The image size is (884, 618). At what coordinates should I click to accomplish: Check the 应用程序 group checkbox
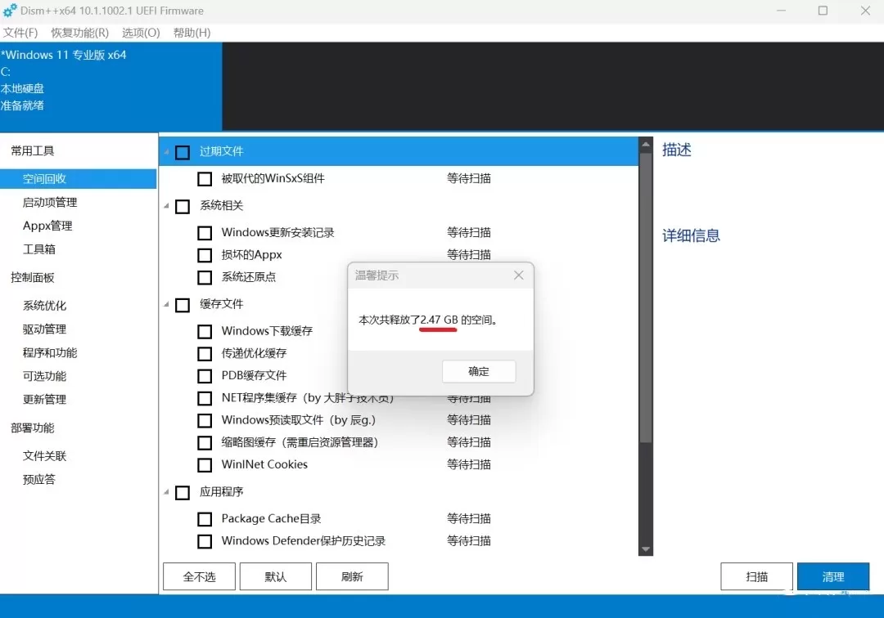click(x=183, y=492)
